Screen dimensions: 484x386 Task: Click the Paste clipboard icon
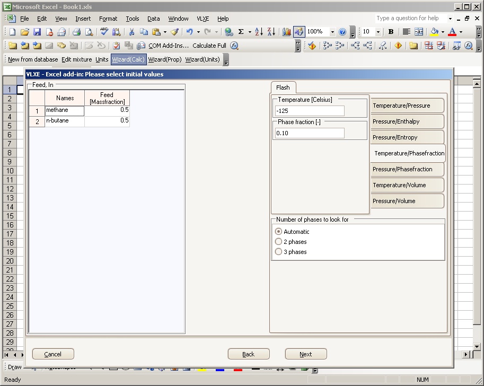(x=156, y=31)
